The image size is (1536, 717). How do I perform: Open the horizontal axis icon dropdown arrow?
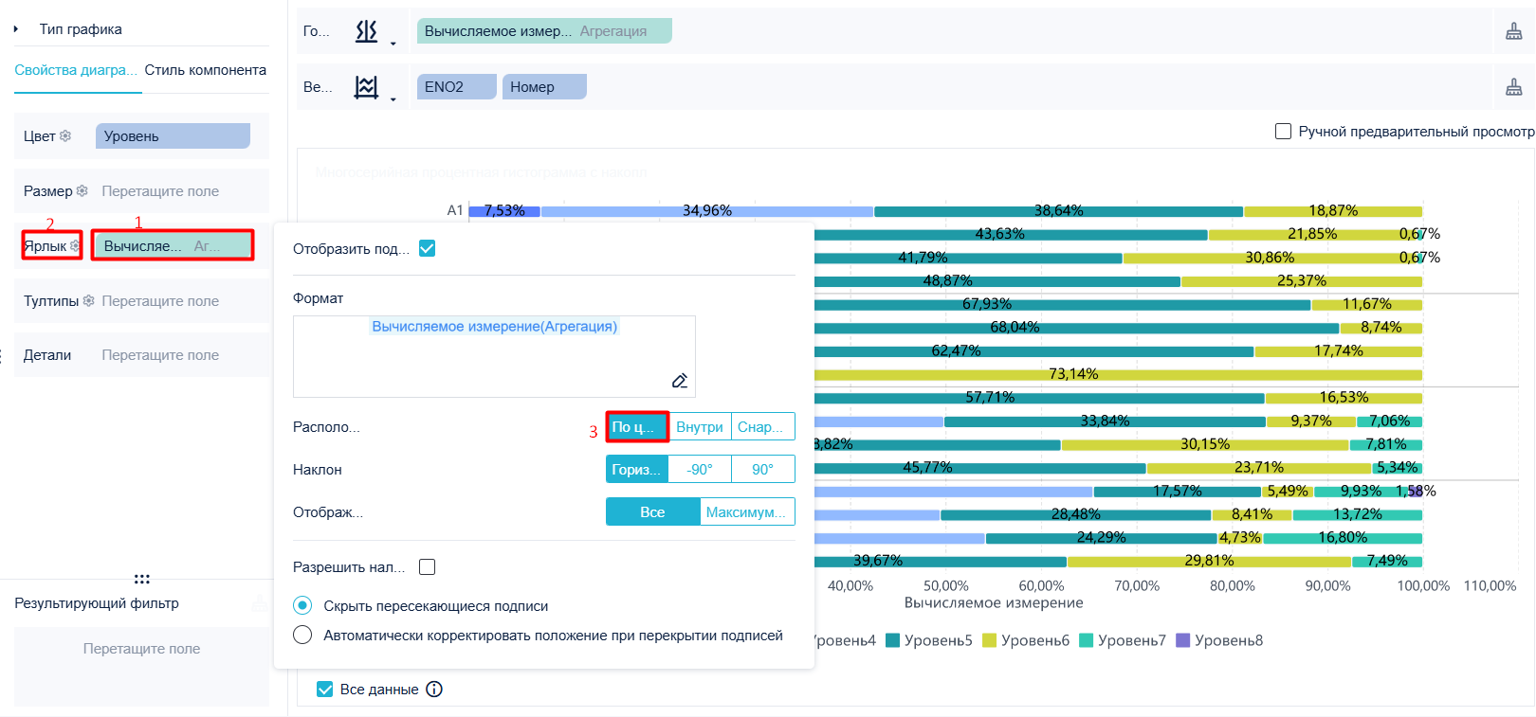click(393, 44)
